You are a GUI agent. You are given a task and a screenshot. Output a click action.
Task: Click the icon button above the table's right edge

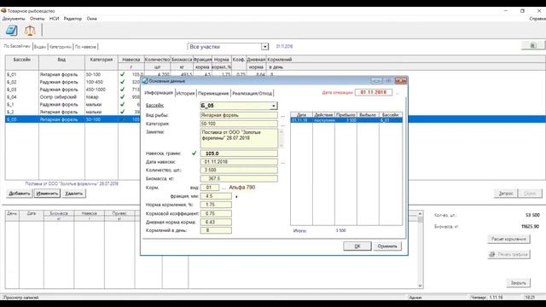[x=532, y=45]
